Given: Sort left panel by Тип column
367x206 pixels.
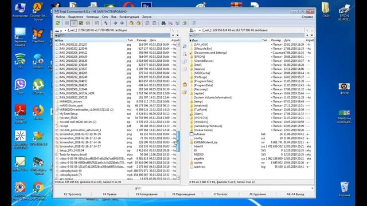Looking at the screenshot, I should click(130, 40).
